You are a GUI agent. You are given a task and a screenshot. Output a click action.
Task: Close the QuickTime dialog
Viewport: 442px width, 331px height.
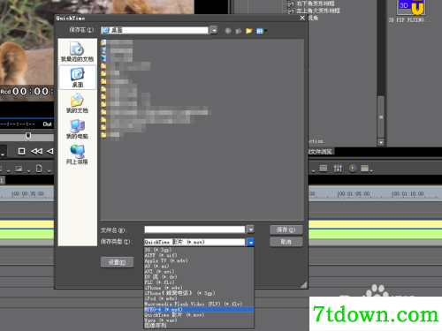[x=302, y=18]
